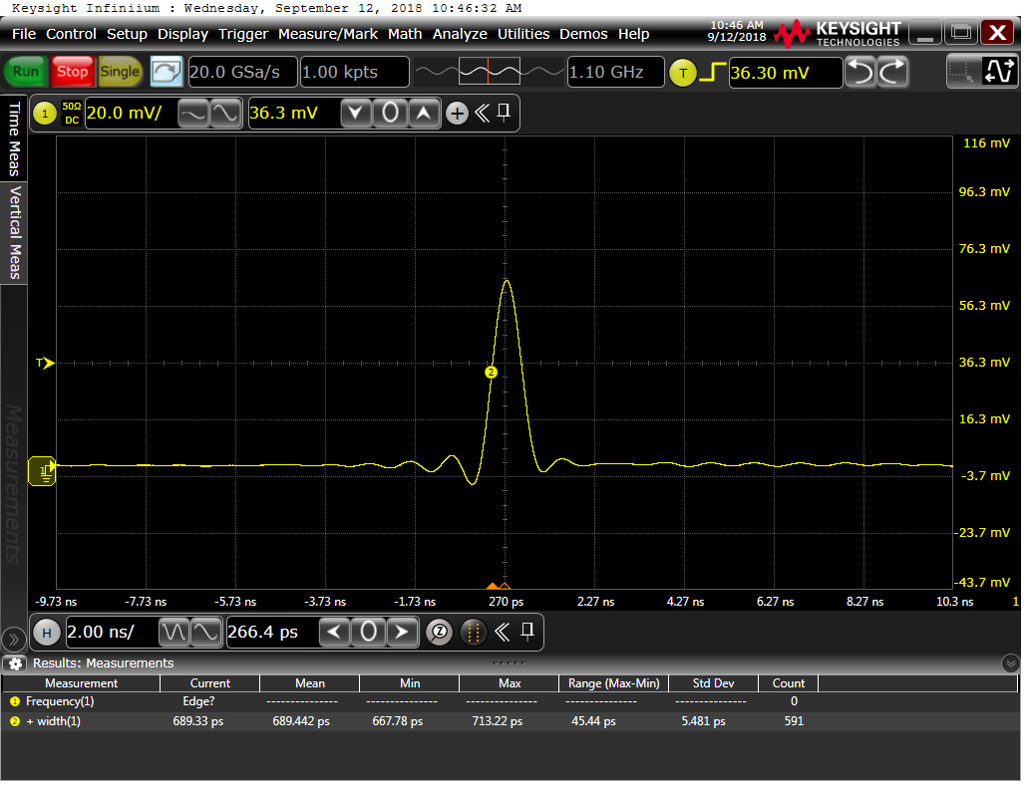Switch to the Vertical Meas tab
The image size is (1031, 791).
click(x=15, y=233)
